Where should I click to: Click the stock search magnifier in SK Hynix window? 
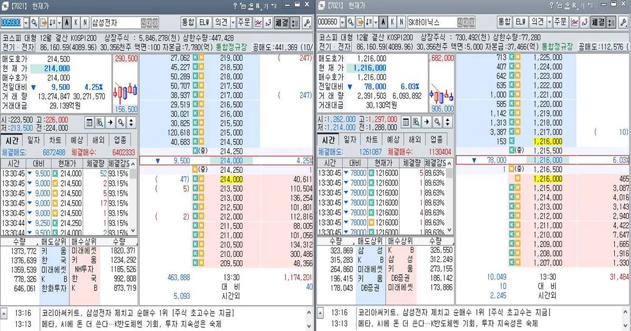coord(351,23)
